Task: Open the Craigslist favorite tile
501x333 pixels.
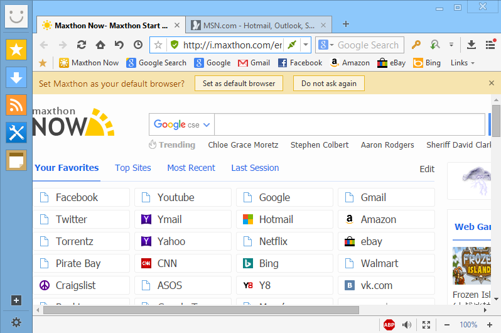Action: (x=81, y=285)
